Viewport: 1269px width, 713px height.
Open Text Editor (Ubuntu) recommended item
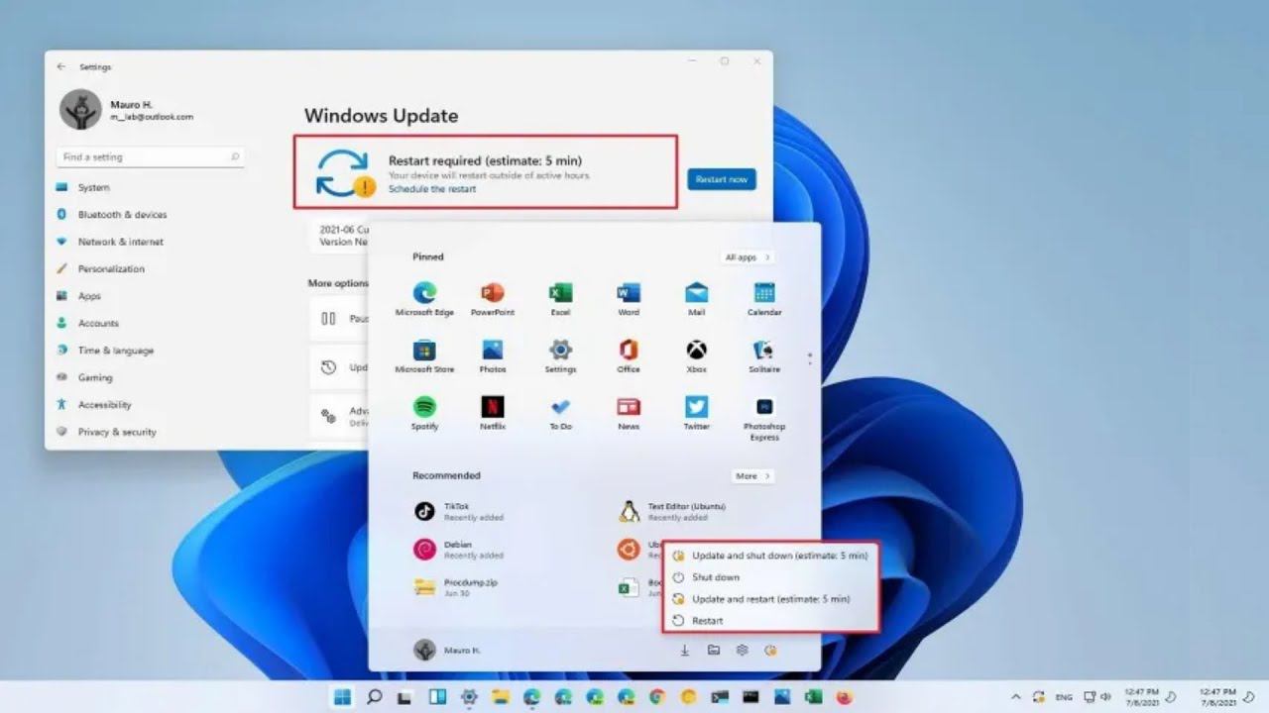(x=672, y=511)
